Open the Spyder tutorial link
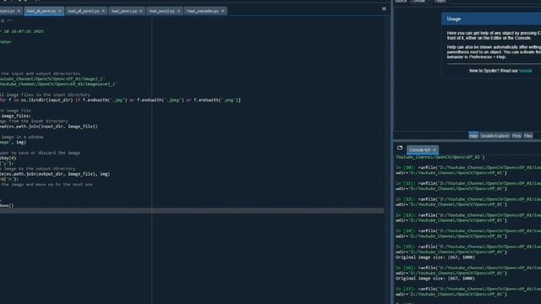Screen dimensions: 541x304 526,71
